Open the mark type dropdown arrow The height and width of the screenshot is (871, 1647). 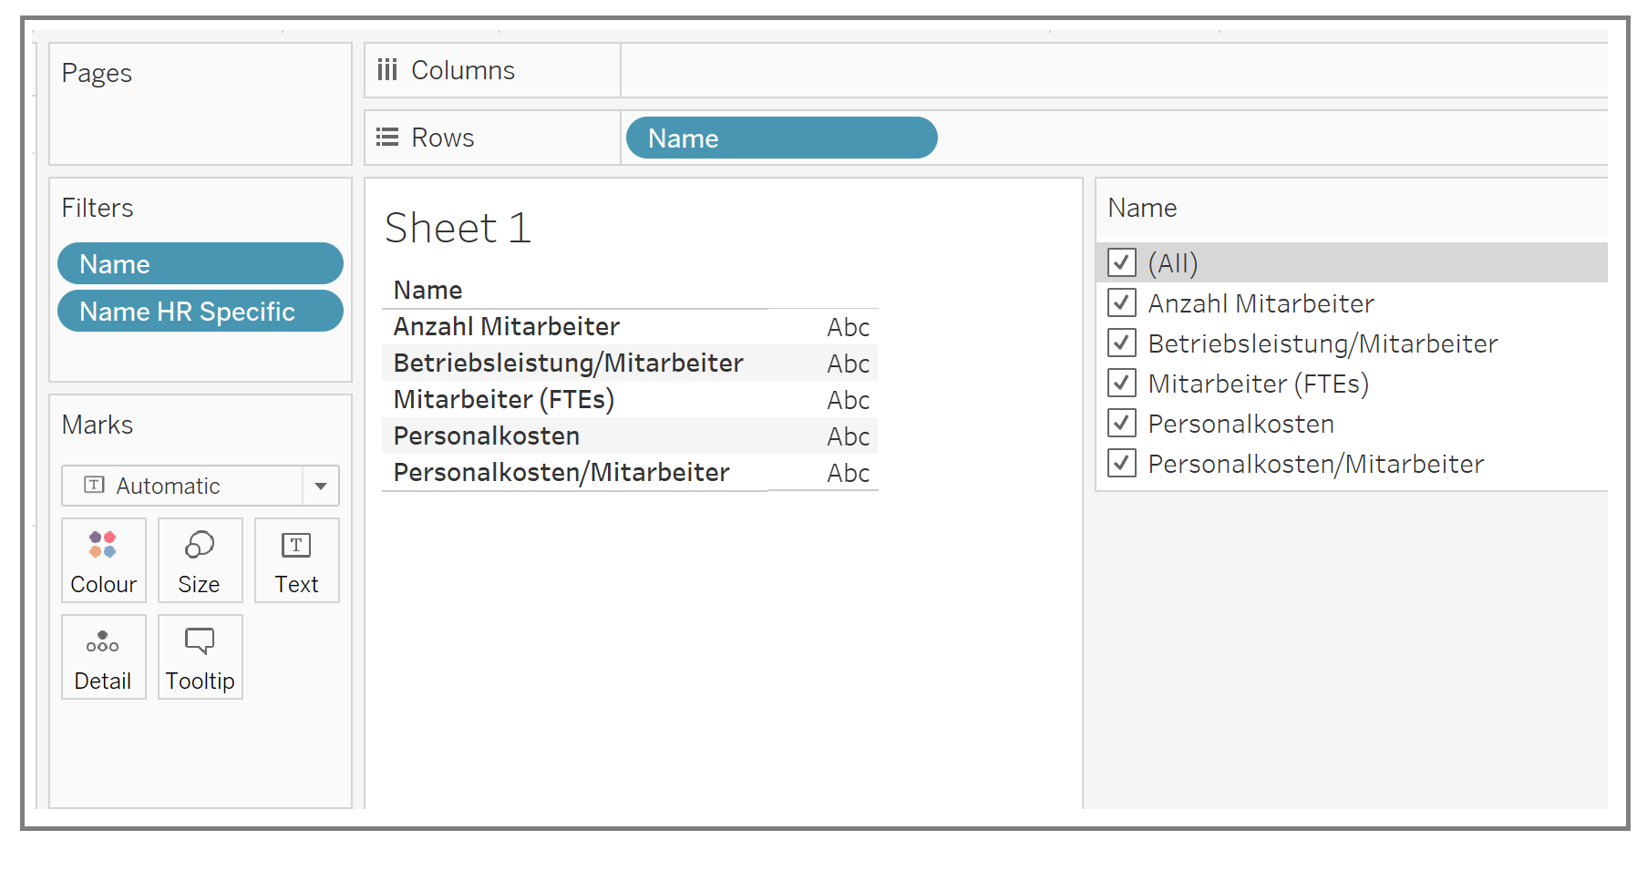tap(321, 486)
